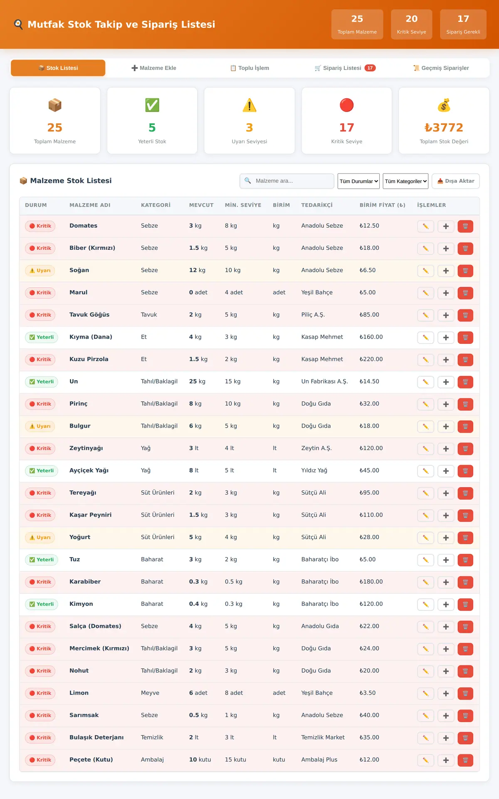Open the Malzeme Ekle tab

tap(154, 68)
